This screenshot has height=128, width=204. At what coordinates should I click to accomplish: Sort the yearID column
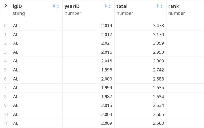click(106, 6)
